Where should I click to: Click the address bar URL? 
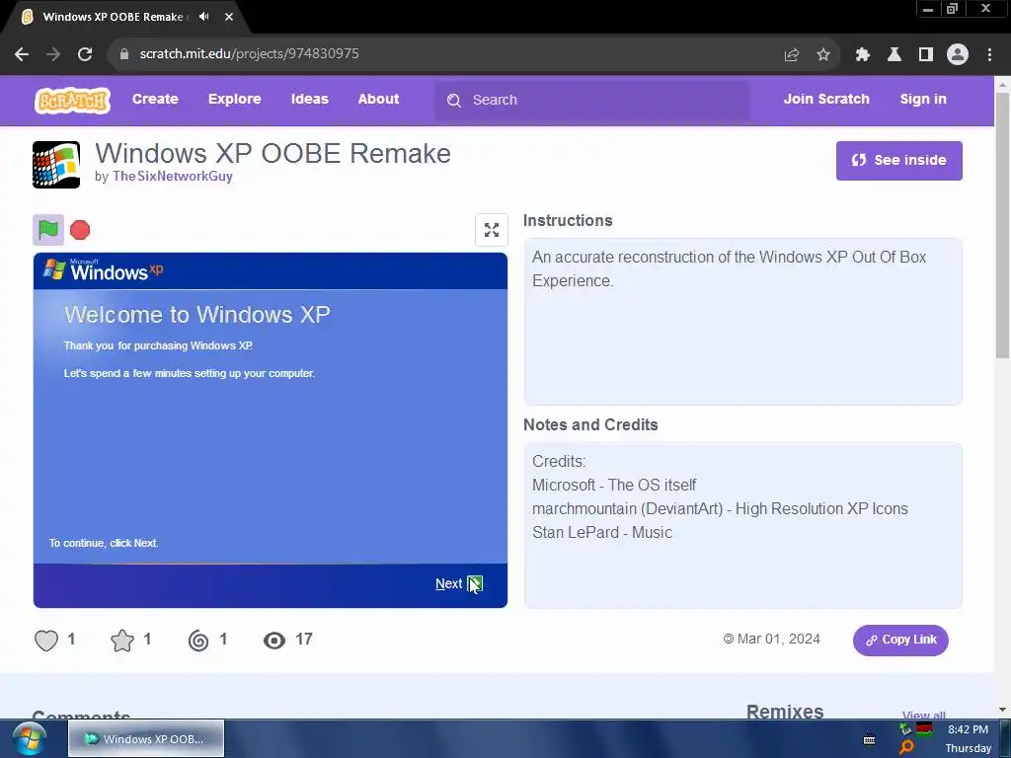tap(249, 53)
